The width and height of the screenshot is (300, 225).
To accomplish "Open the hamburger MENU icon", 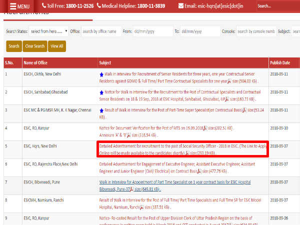I will (13, 6).
